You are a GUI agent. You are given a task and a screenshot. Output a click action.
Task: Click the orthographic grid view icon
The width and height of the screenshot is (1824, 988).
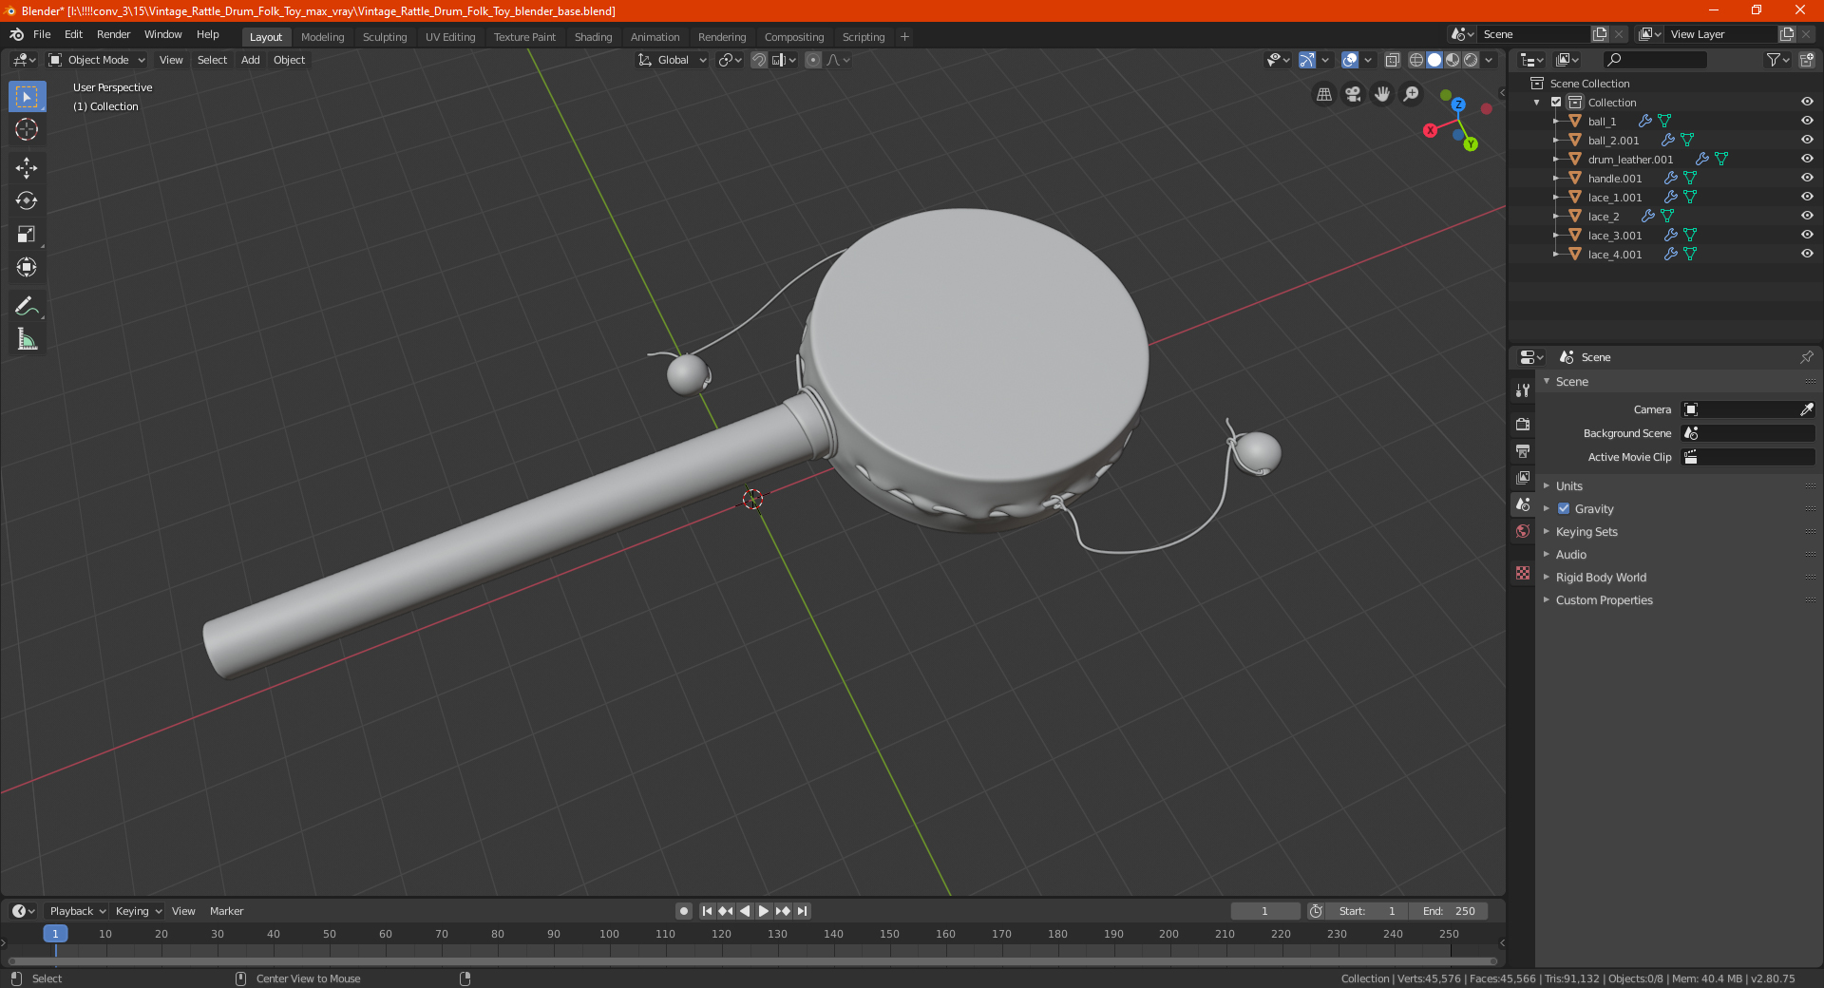click(1323, 94)
